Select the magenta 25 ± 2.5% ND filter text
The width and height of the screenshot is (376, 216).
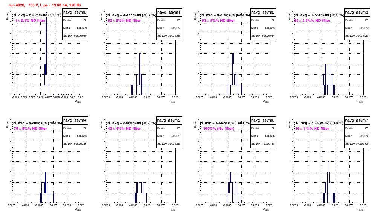pyautogui.click(x=312, y=21)
